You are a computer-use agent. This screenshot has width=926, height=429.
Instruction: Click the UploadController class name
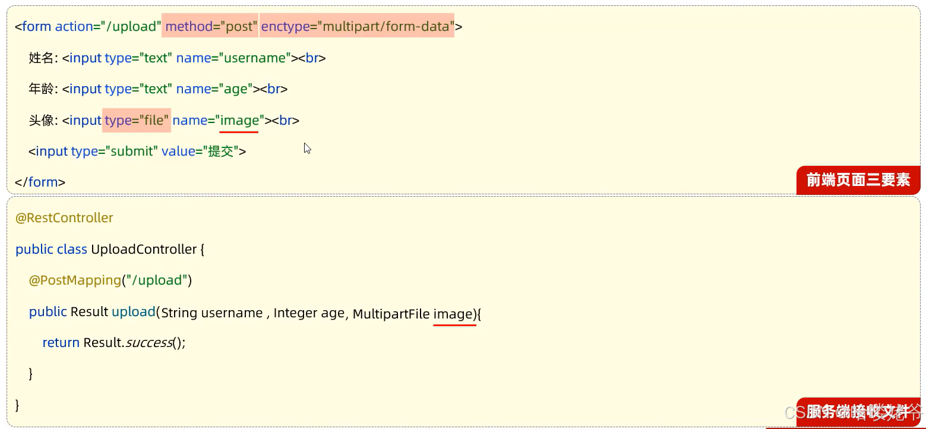(x=143, y=250)
